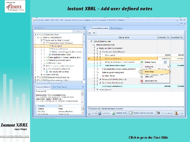The width and height of the screenshot is (190, 142).
Task: Collapse [100100] Balance sheet in left tree
Action: point(35,34)
